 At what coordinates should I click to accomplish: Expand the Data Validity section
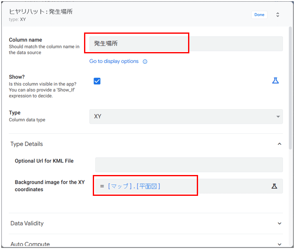(x=279, y=223)
